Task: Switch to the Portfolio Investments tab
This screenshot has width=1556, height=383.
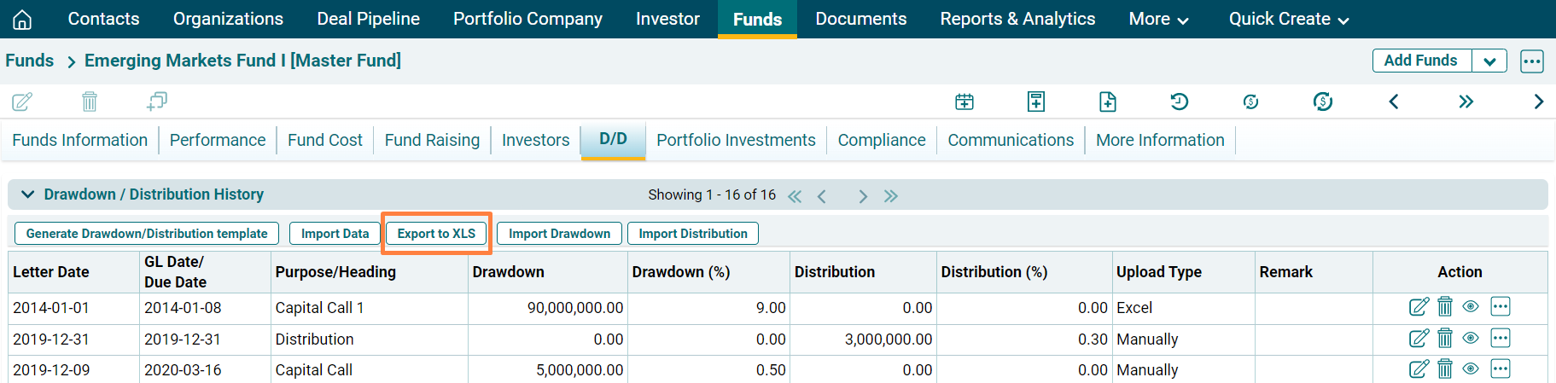Action: pos(736,140)
